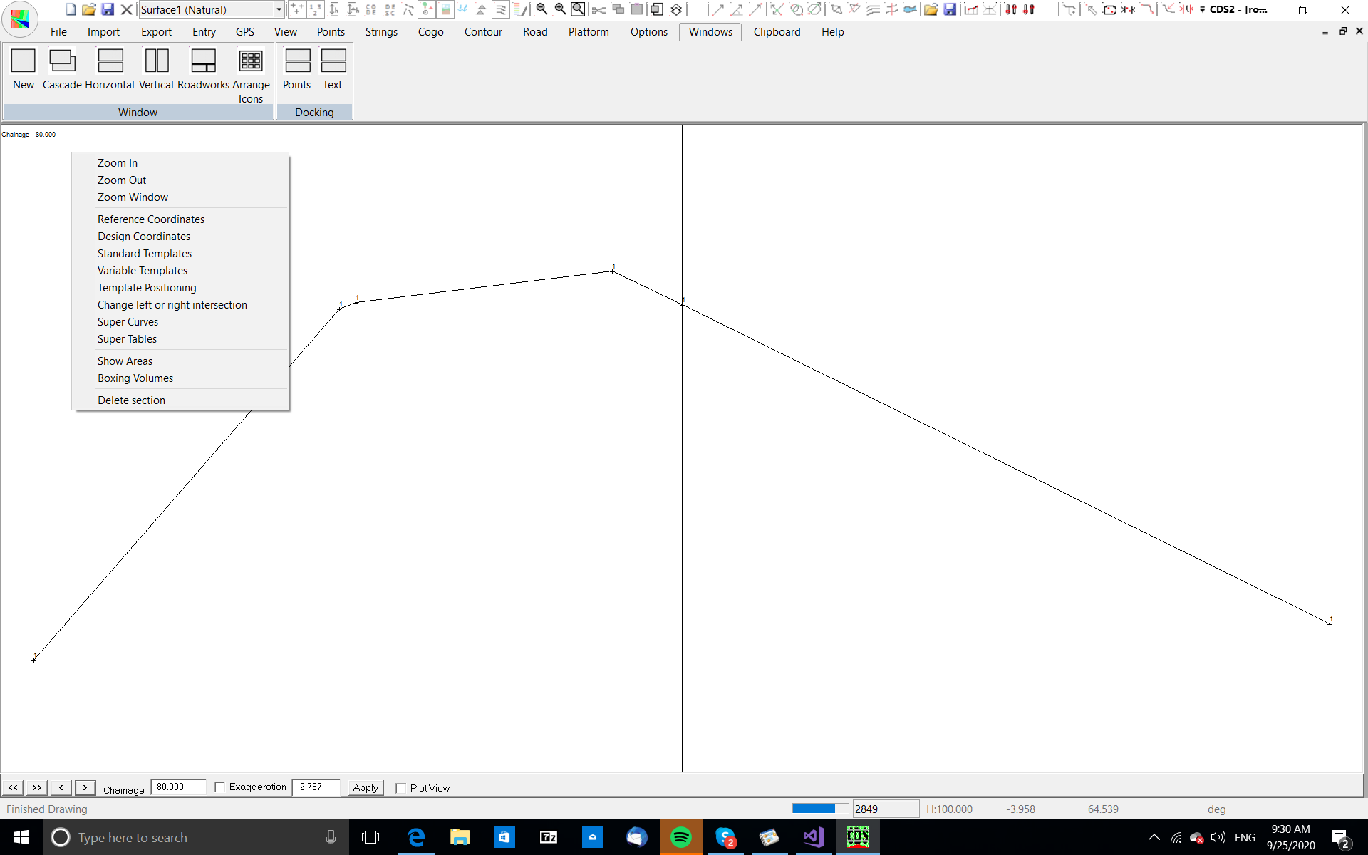
Task: Choose Delete section in context menu
Action: (131, 400)
